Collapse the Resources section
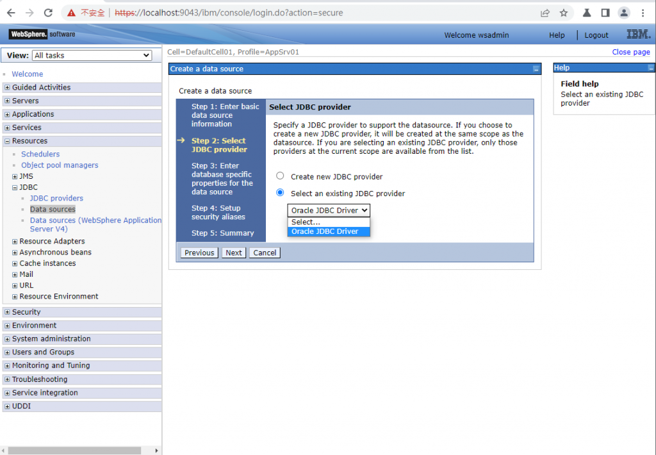The width and height of the screenshot is (656, 455). 7,141
